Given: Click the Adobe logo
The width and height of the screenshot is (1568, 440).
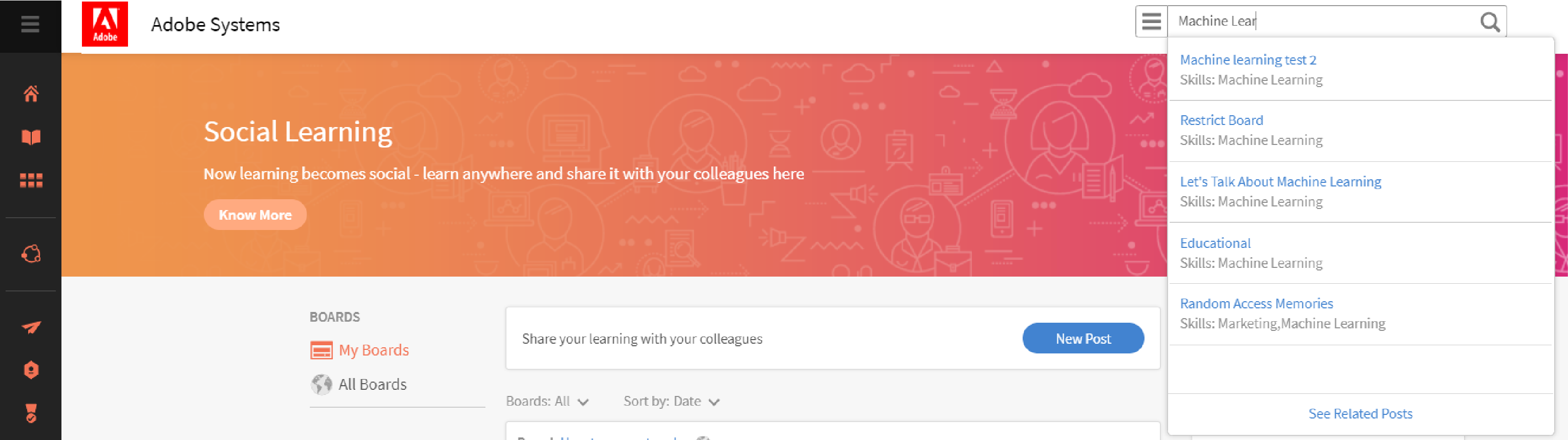Looking at the screenshot, I should [x=104, y=25].
